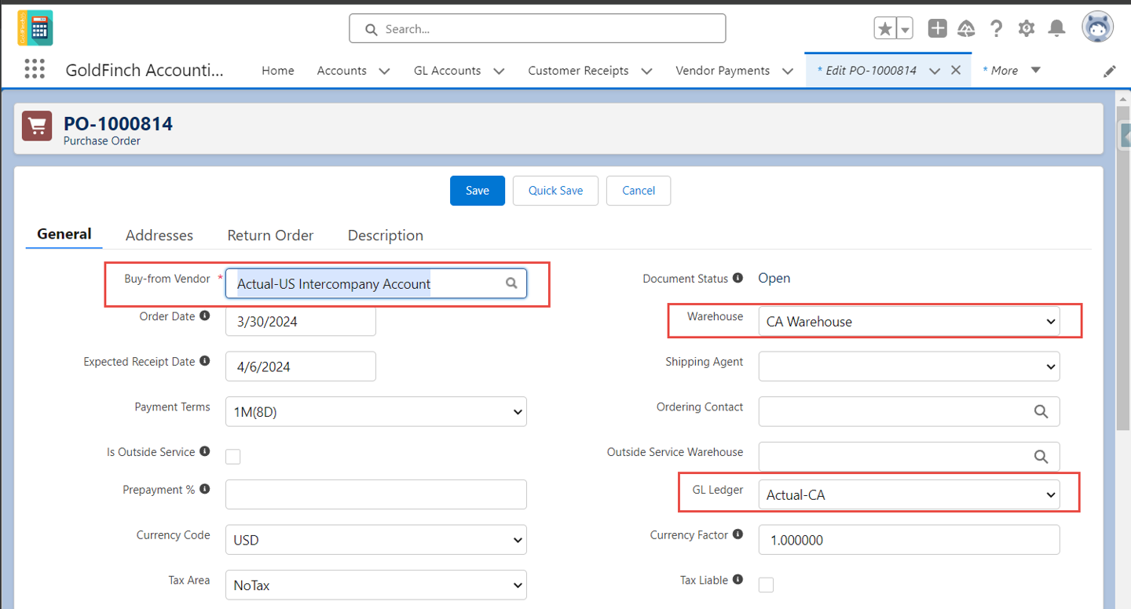The width and height of the screenshot is (1131, 609).
Task: Click the Favorites star icon
Action: (x=885, y=29)
